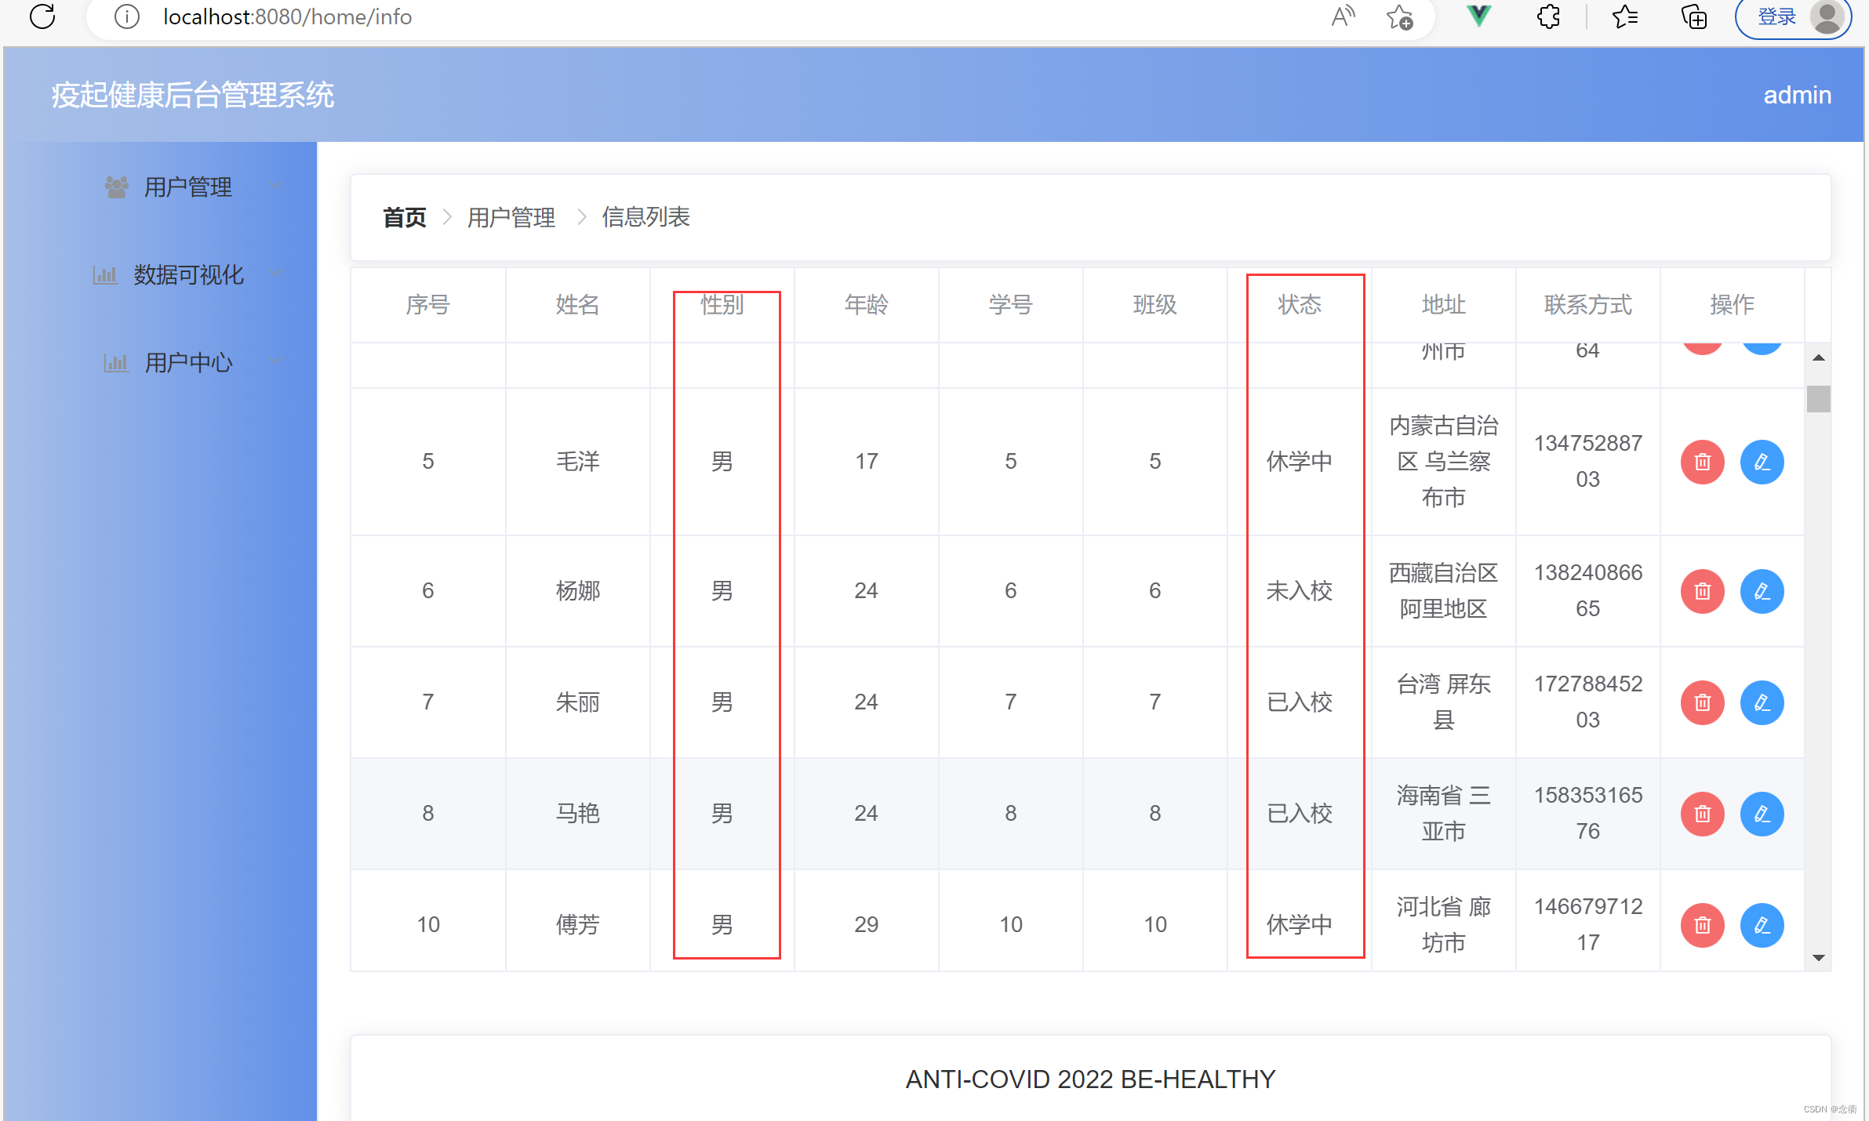Open the browser collections icon

(1693, 16)
